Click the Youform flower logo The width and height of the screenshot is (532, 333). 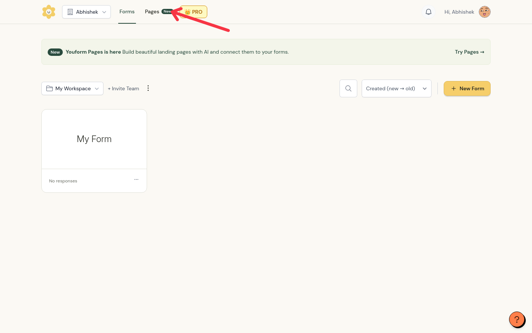[x=49, y=12]
